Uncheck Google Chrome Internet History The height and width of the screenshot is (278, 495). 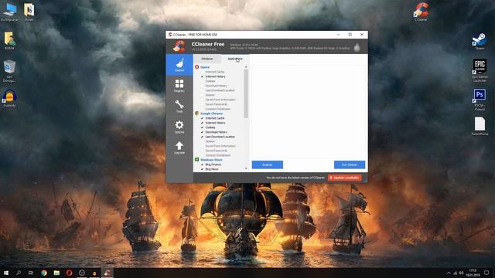pyautogui.click(x=203, y=123)
